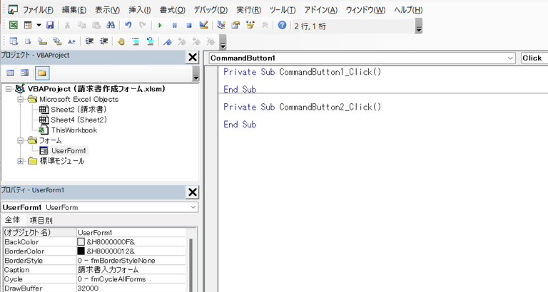
Task: Close the Properties panel
Action: click(192, 192)
